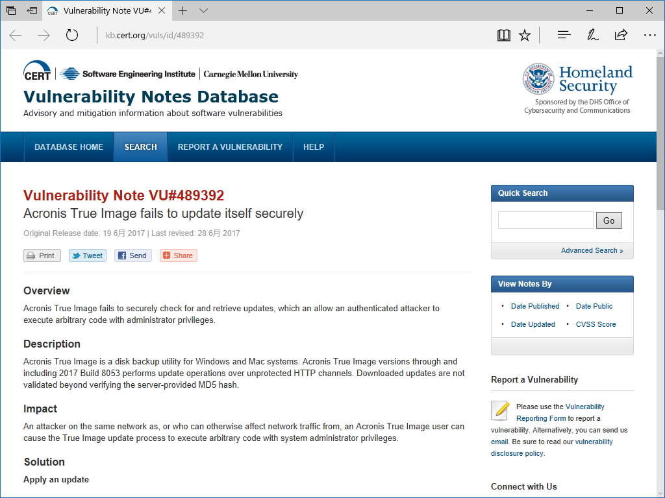
Task: Expand tab previews chevron
Action: click(203, 10)
